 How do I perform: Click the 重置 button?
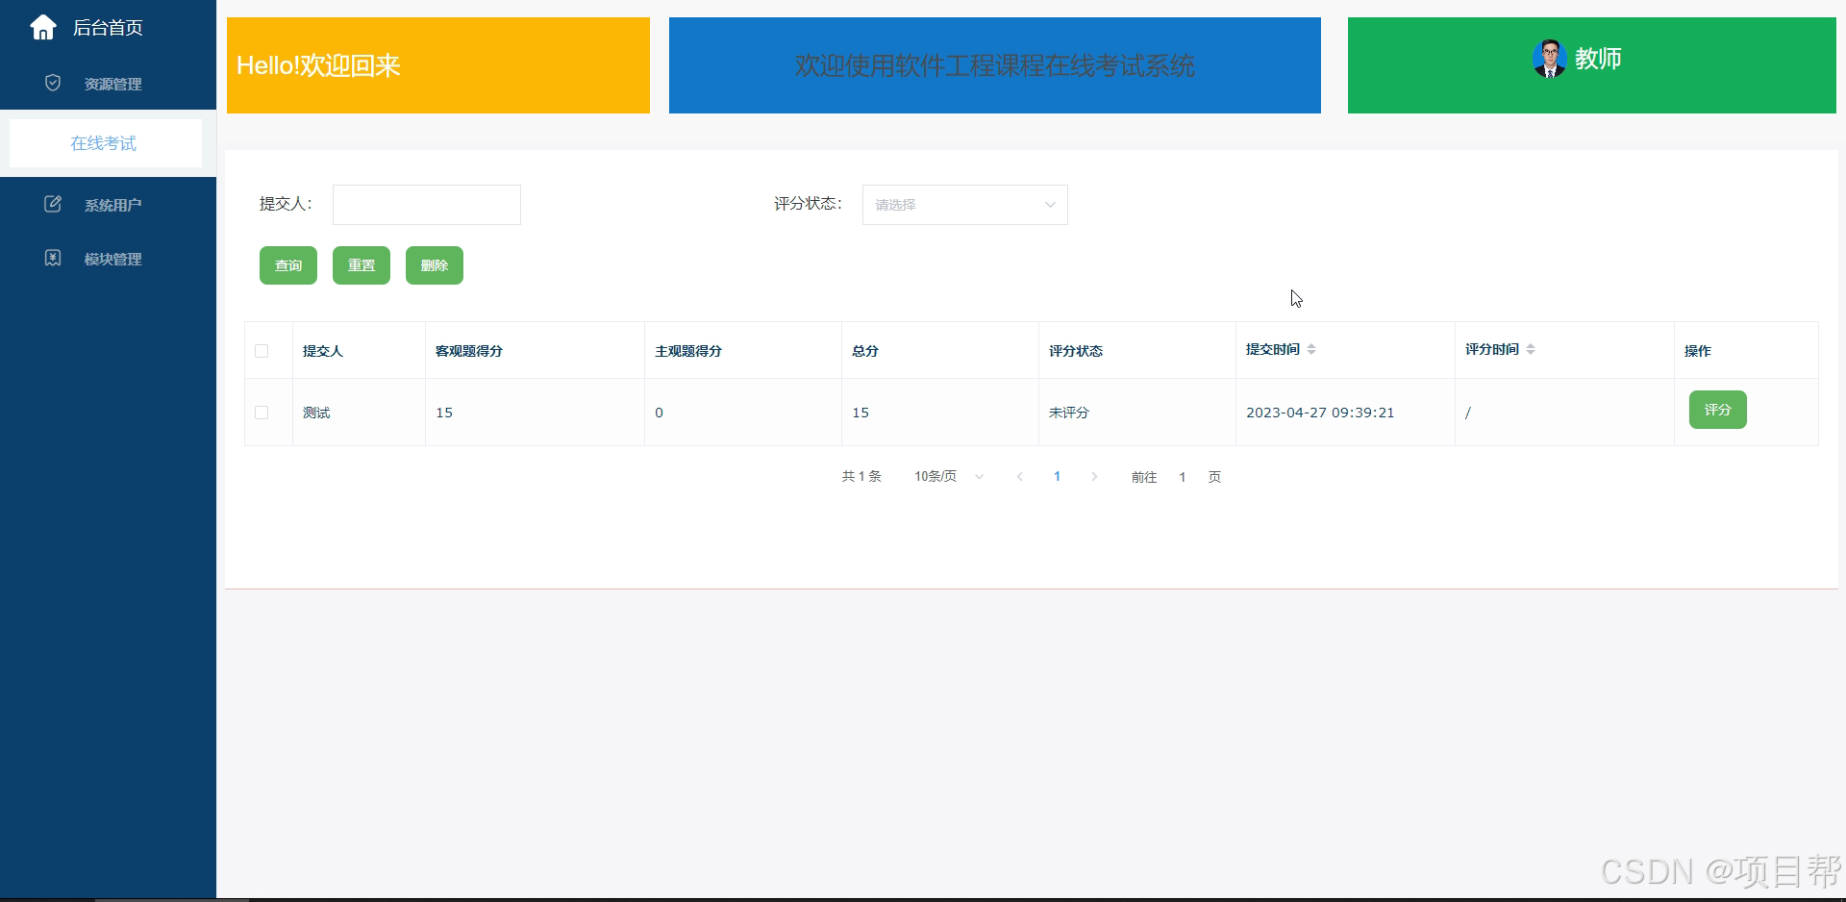pos(362,265)
